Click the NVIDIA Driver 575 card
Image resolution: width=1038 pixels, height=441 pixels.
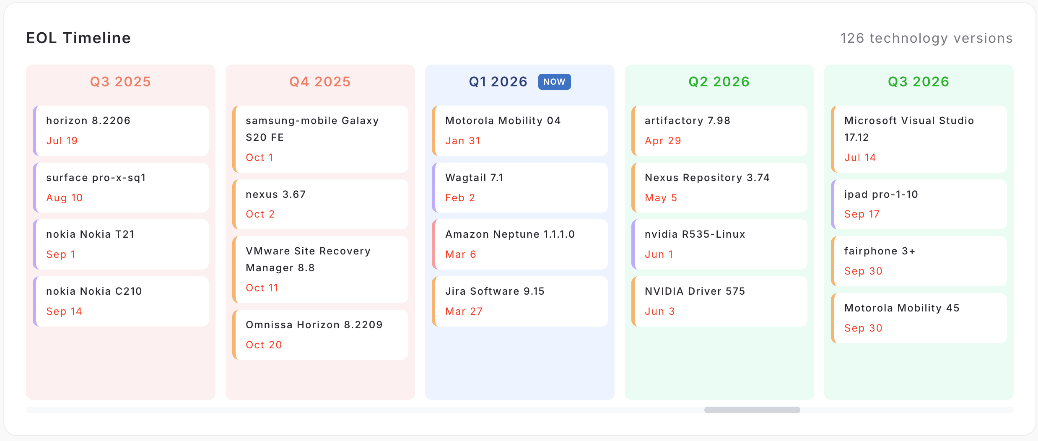pyautogui.click(x=719, y=301)
